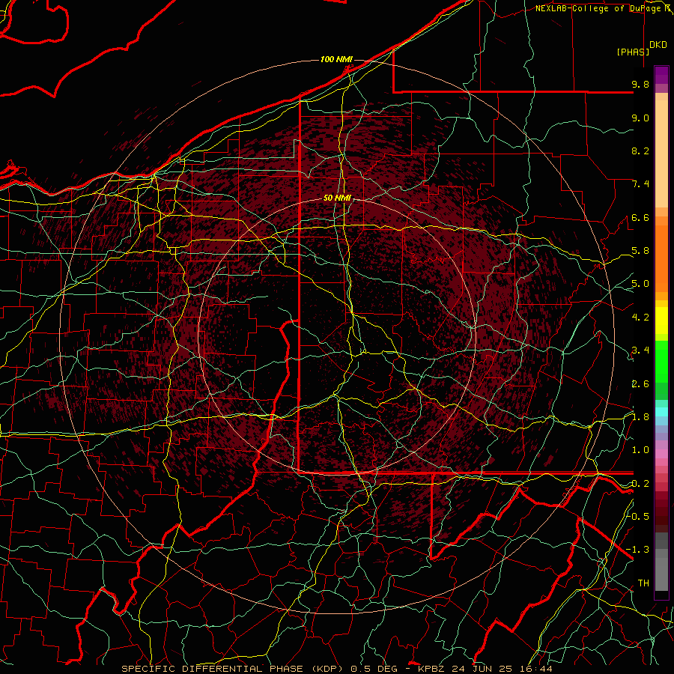This screenshot has width=674, height=674.
Task: Pick the yellow segment of the color bar
Action: (x=661, y=321)
